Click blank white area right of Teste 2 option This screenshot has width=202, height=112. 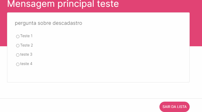113,46
